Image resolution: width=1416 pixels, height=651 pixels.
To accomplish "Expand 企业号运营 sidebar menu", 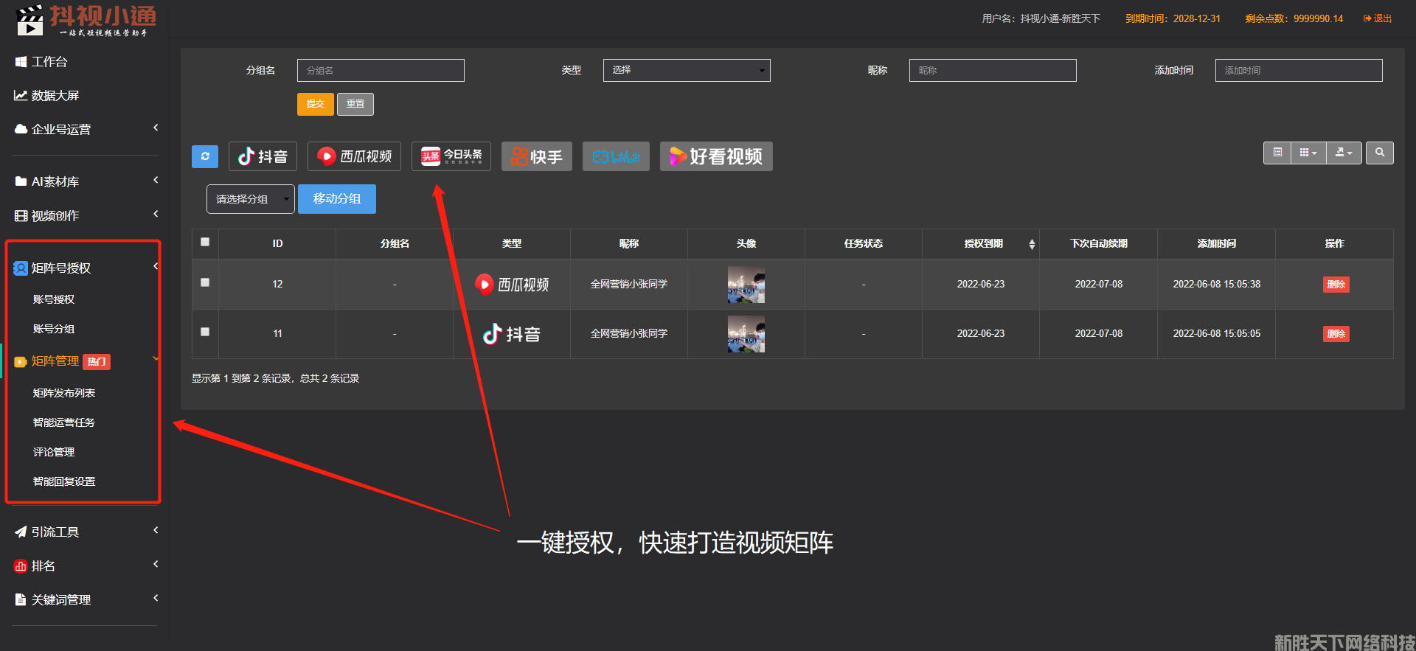I will tap(85, 129).
